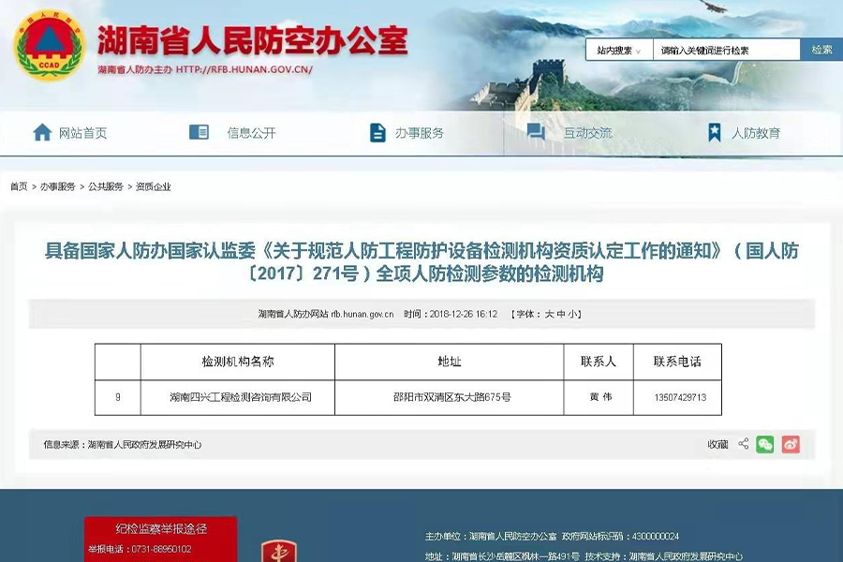The width and height of the screenshot is (843, 562).
Task: Click the home icon beside 网站首页
Action: pyautogui.click(x=42, y=132)
